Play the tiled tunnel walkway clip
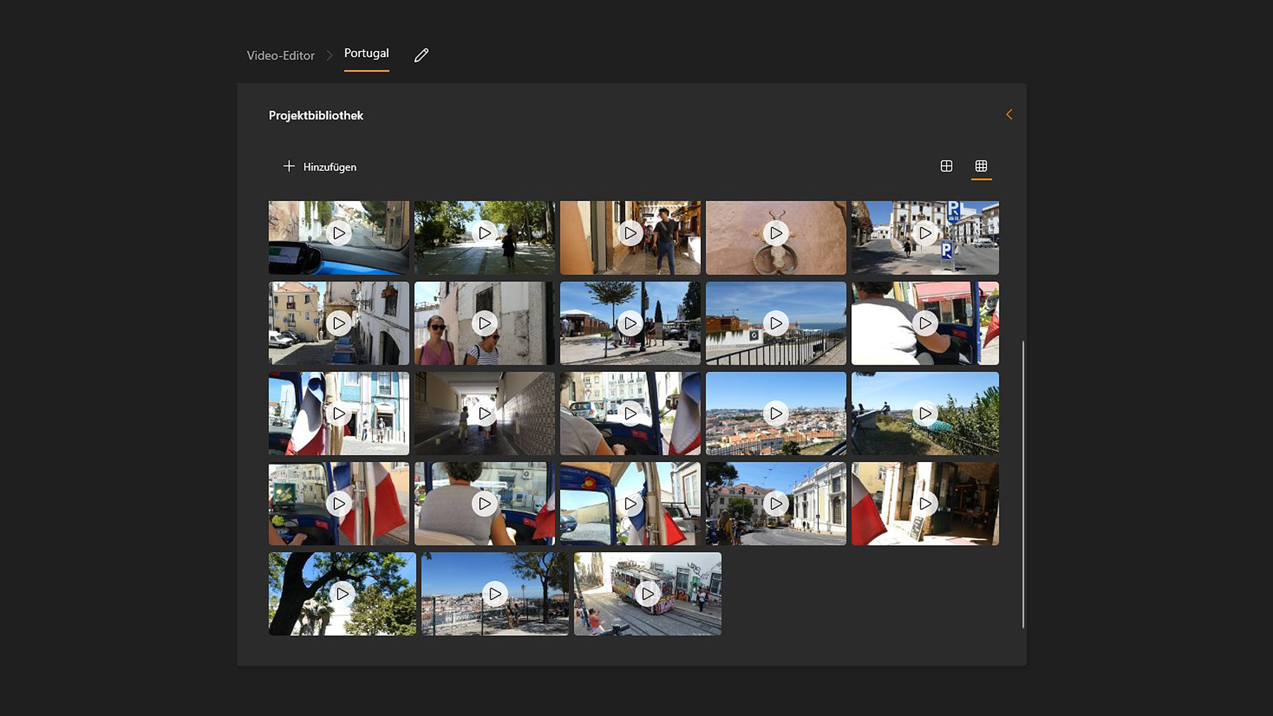Viewport: 1273px width, 716px height. [485, 412]
